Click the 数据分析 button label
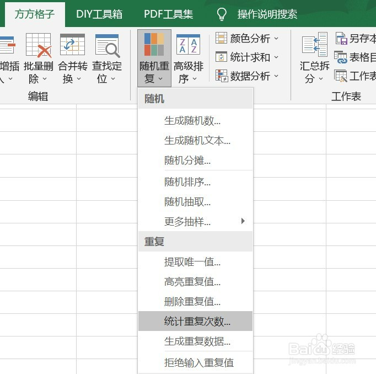 tap(250, 76)
